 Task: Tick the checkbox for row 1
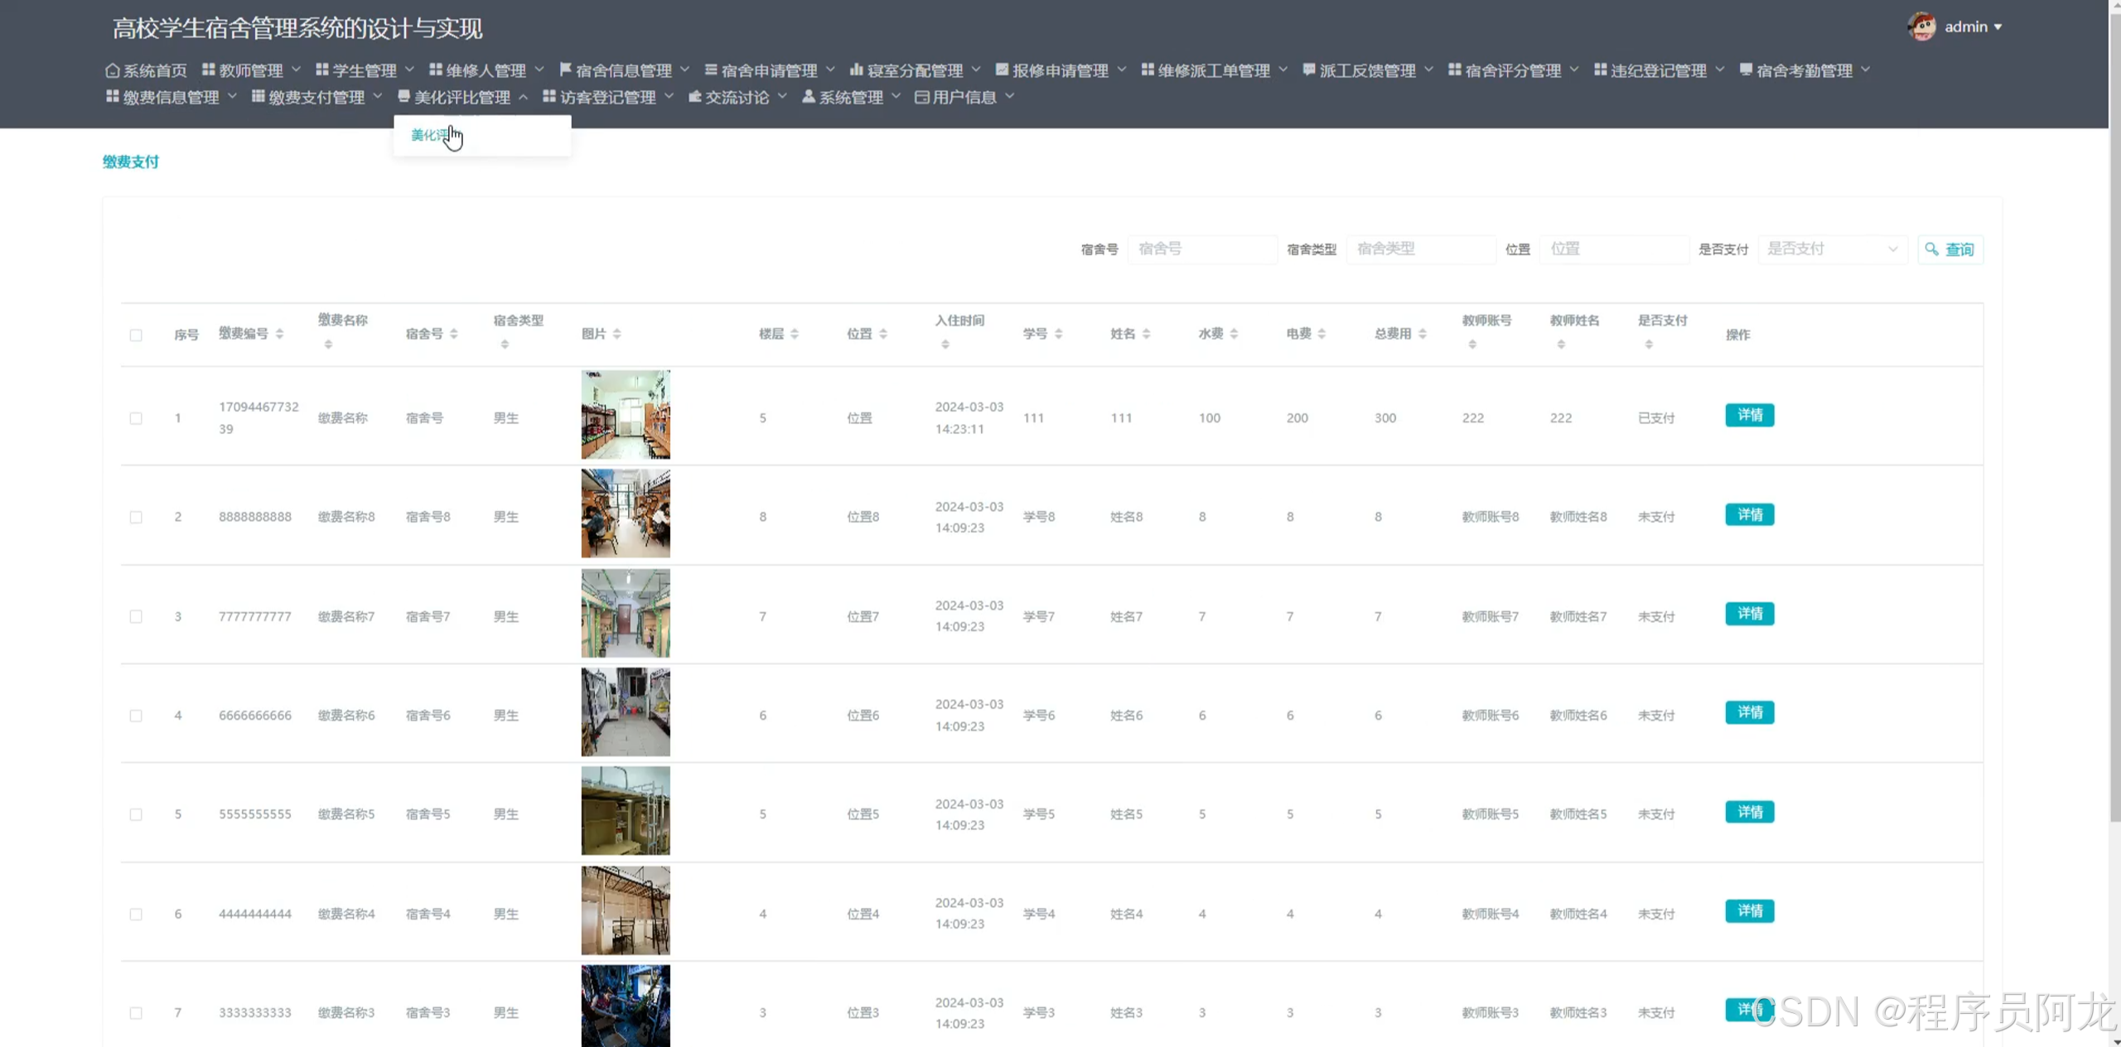pos(136,418)
